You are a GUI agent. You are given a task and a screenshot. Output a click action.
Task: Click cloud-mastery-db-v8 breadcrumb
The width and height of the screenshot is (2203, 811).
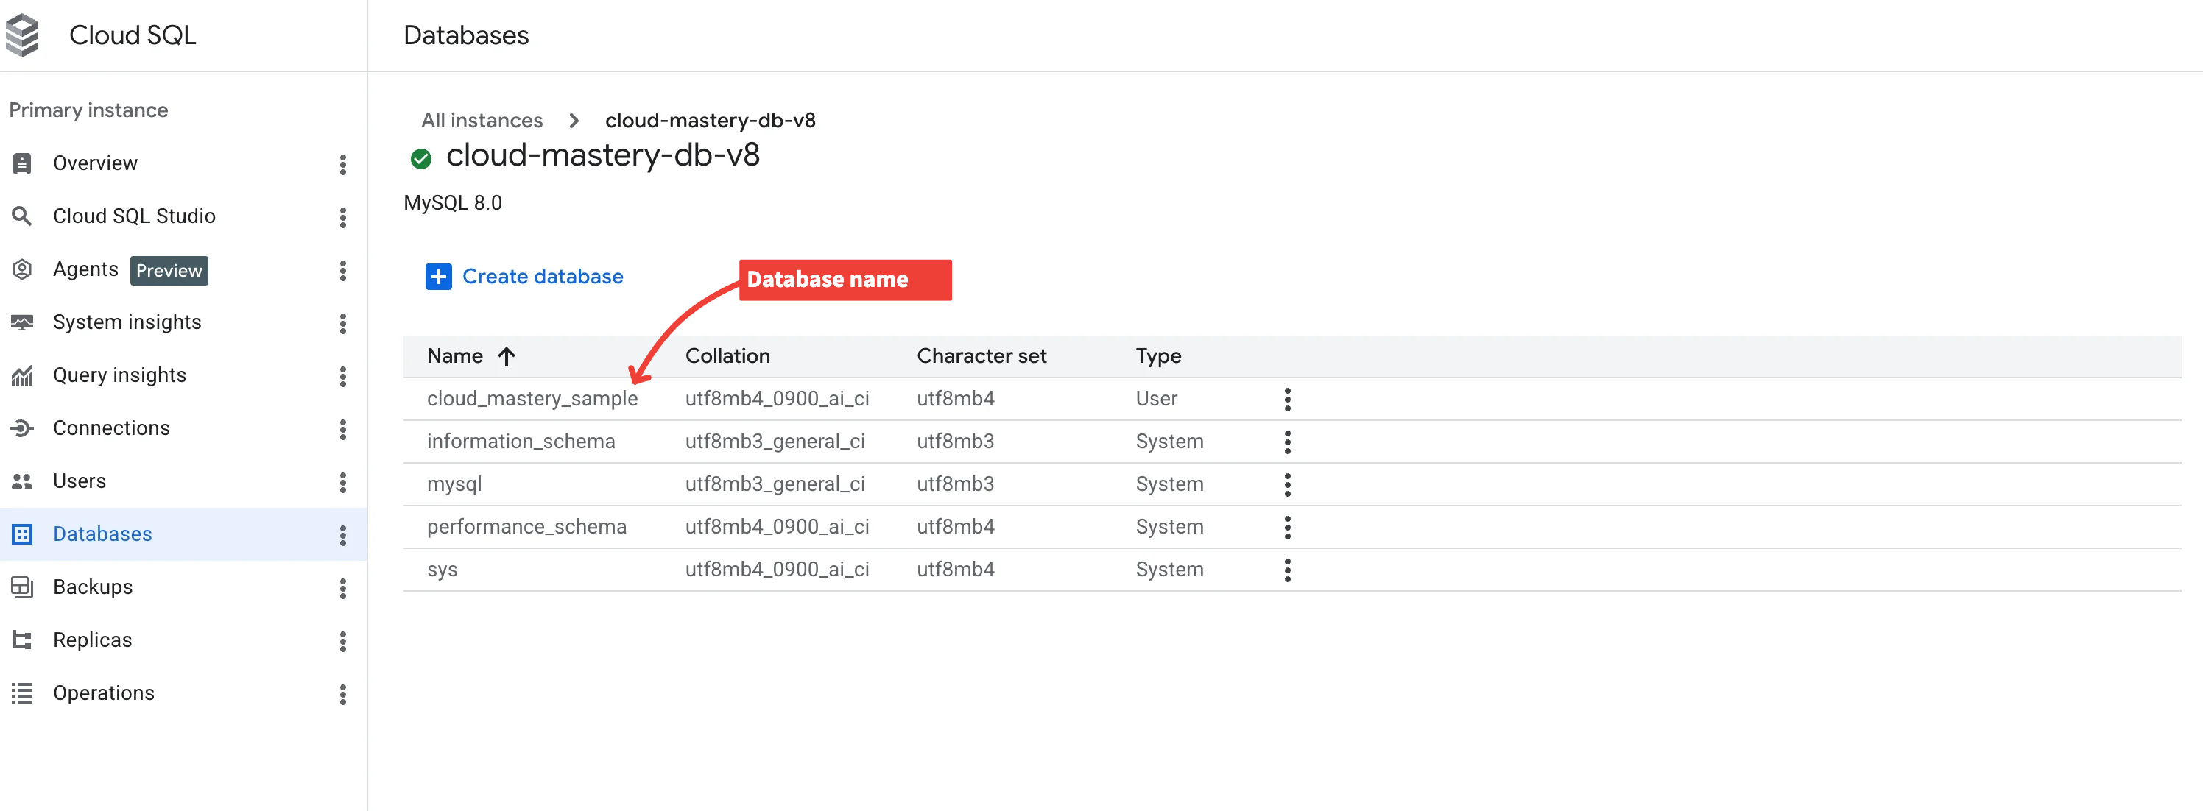pos(710,121)
